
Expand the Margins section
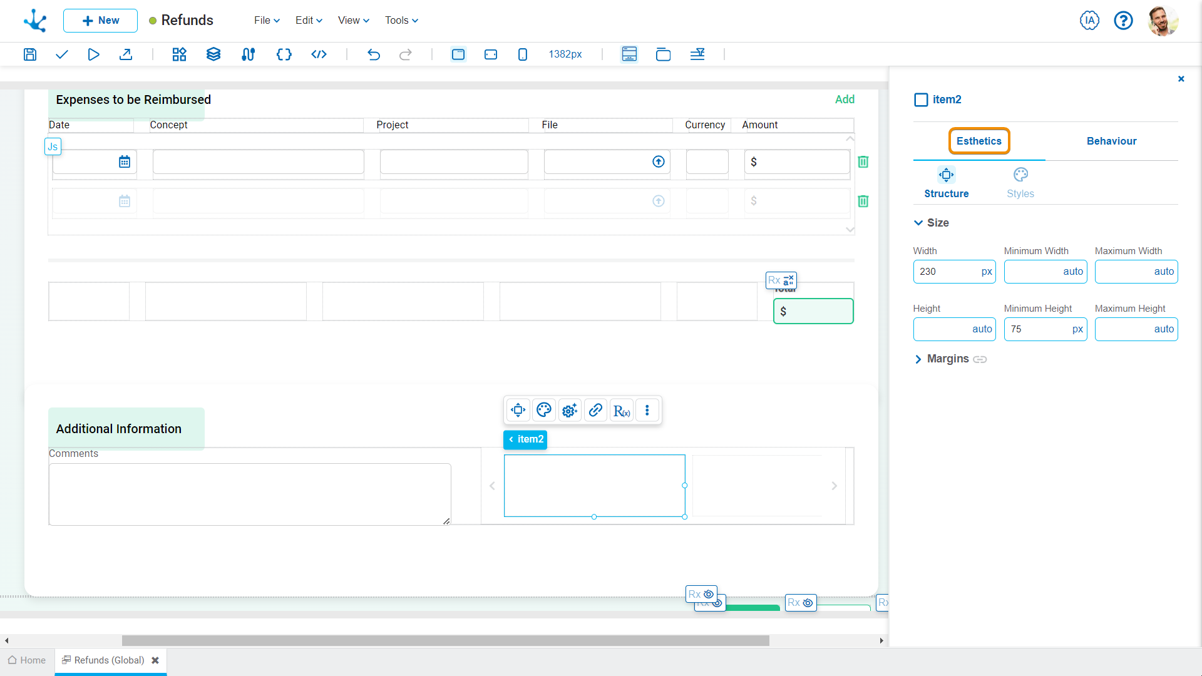click(x=919, y=359)
